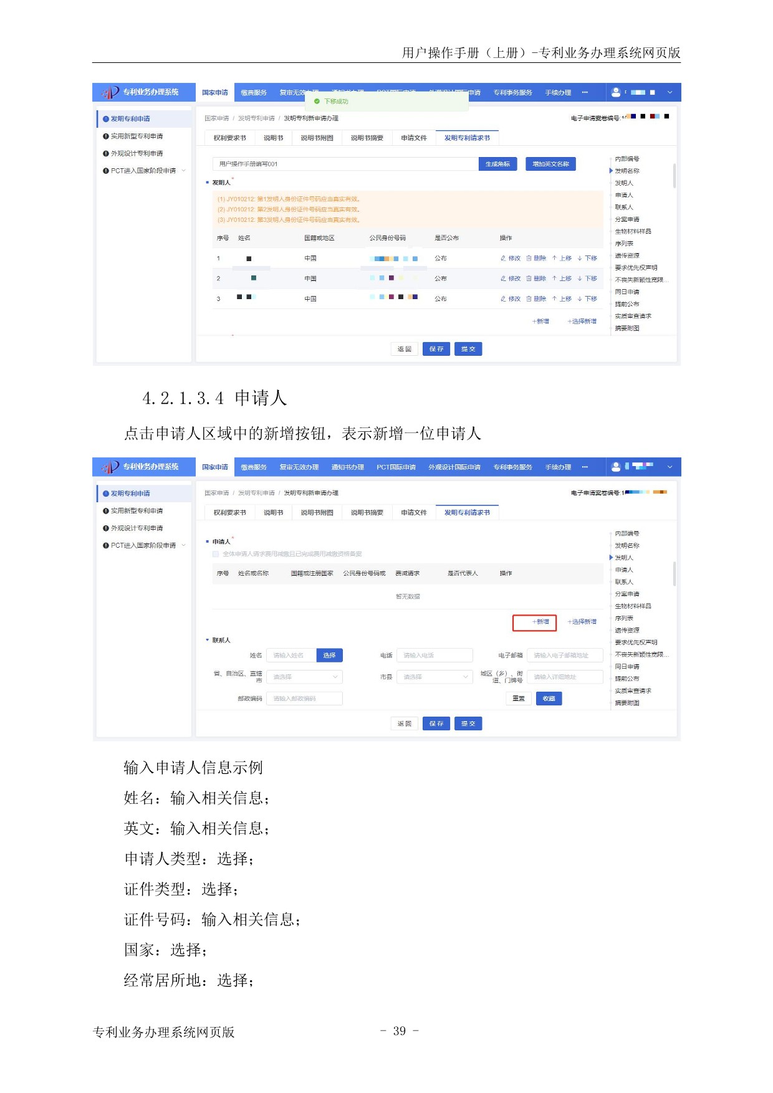
Task: Click the delete trash icon for inventor row 1
Action: 529,258
